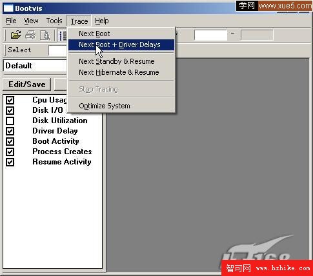
Task: Open the Tools menu
Action: tap(54, 21)
